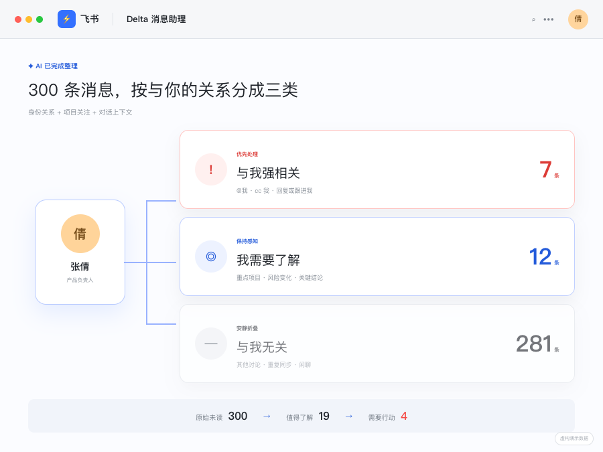Click the arrow between 原始未读 and 值得了解

tap(267, 417)
